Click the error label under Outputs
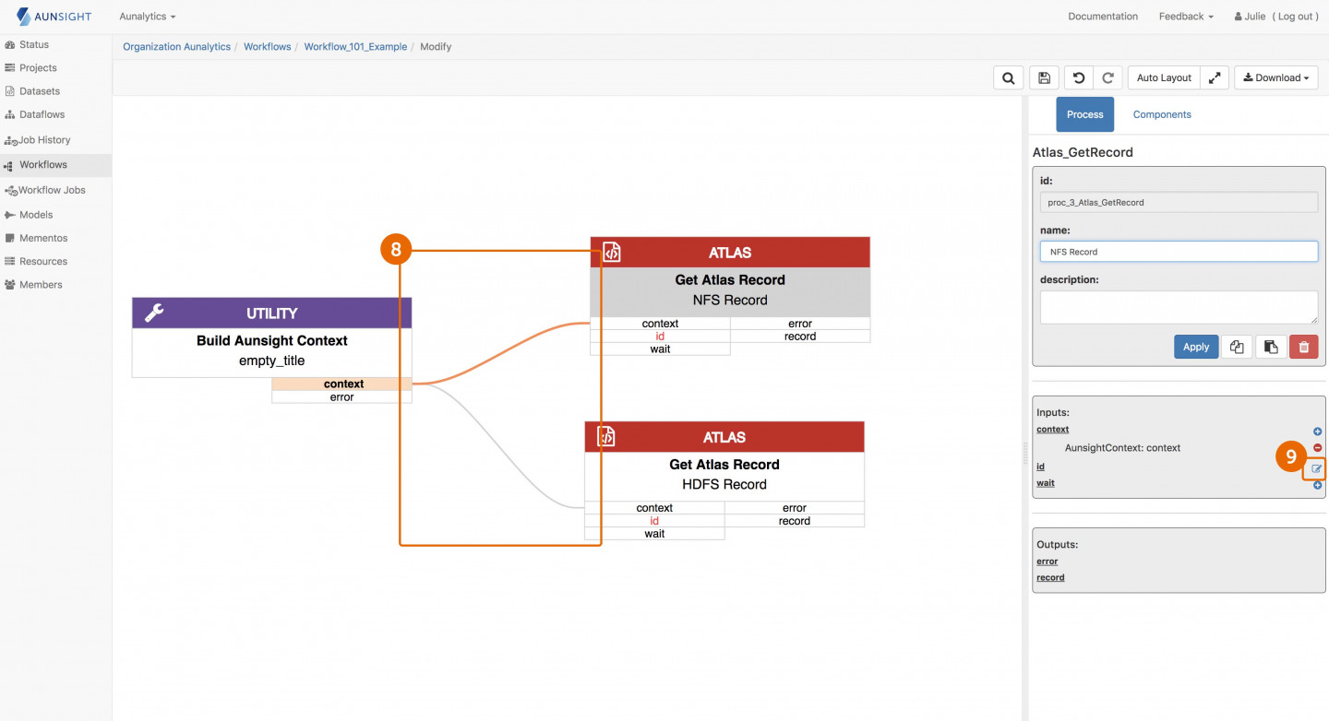1329x721 pixels. point(1048,561)
